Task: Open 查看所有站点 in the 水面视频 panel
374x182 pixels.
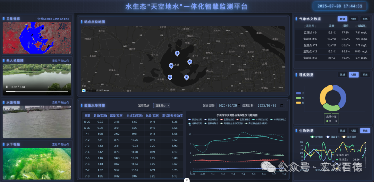Action: pyautogui.click(x=60, y=102)
